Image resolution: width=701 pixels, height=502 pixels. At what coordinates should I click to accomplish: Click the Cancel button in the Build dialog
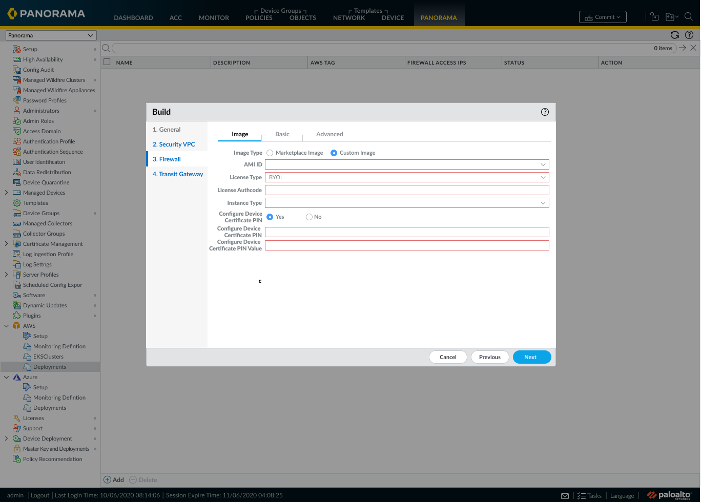point(448,357)
